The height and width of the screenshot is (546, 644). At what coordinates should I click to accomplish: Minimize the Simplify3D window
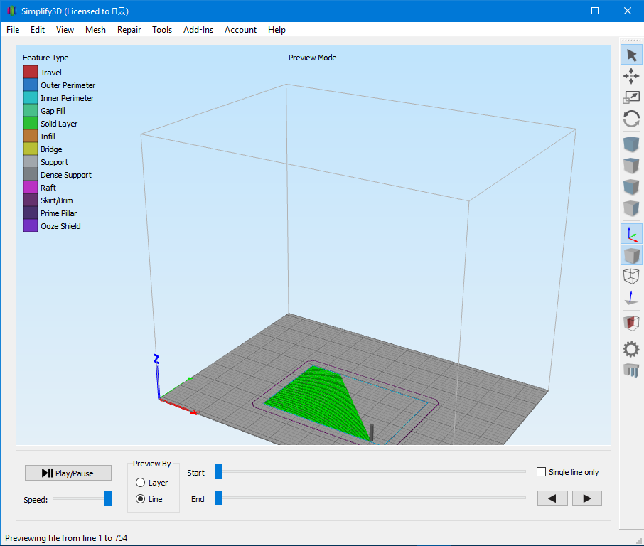(563, 11)
